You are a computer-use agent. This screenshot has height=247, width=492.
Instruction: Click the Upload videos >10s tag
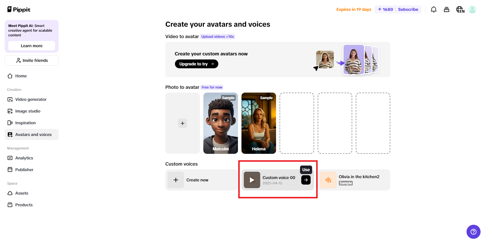tap(217, 37)
